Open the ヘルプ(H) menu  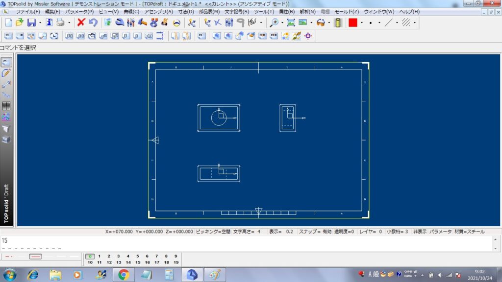(x=409, y=12)
